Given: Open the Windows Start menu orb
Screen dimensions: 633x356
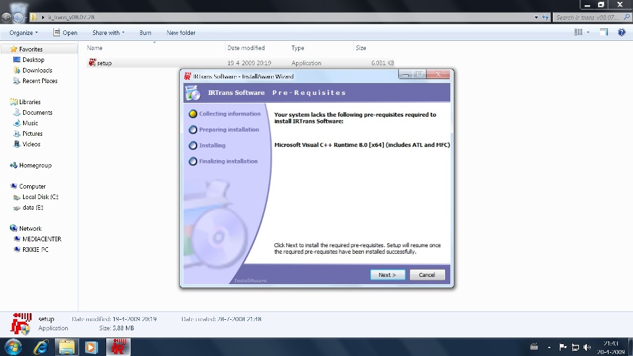Looking at the screenshot, I should pyautogui.click(x=13, y=346).
